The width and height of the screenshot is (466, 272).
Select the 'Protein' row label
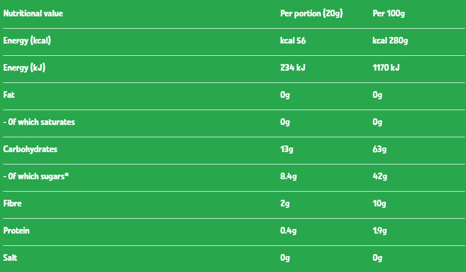(16, 231)
